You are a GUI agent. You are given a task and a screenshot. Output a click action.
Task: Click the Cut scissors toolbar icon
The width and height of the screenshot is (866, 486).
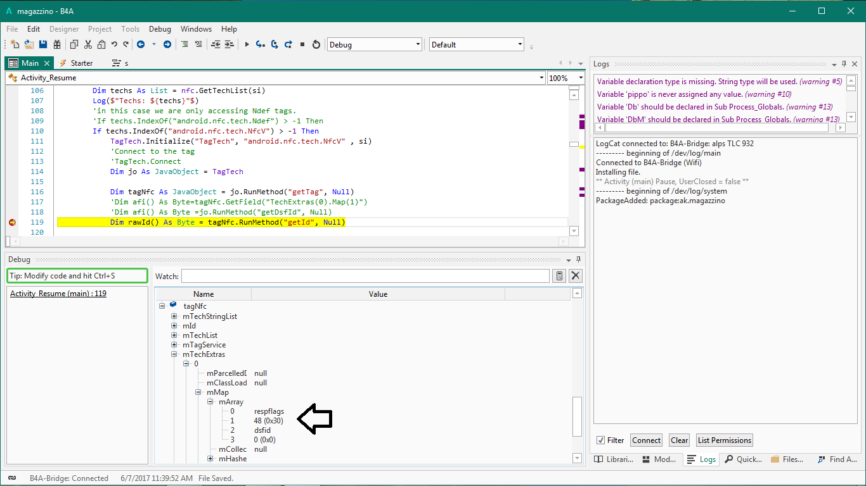(88, 44)
